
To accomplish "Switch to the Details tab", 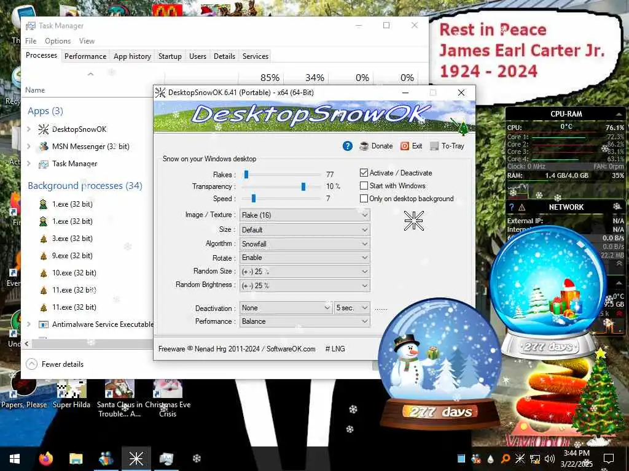I will [224, 56].
